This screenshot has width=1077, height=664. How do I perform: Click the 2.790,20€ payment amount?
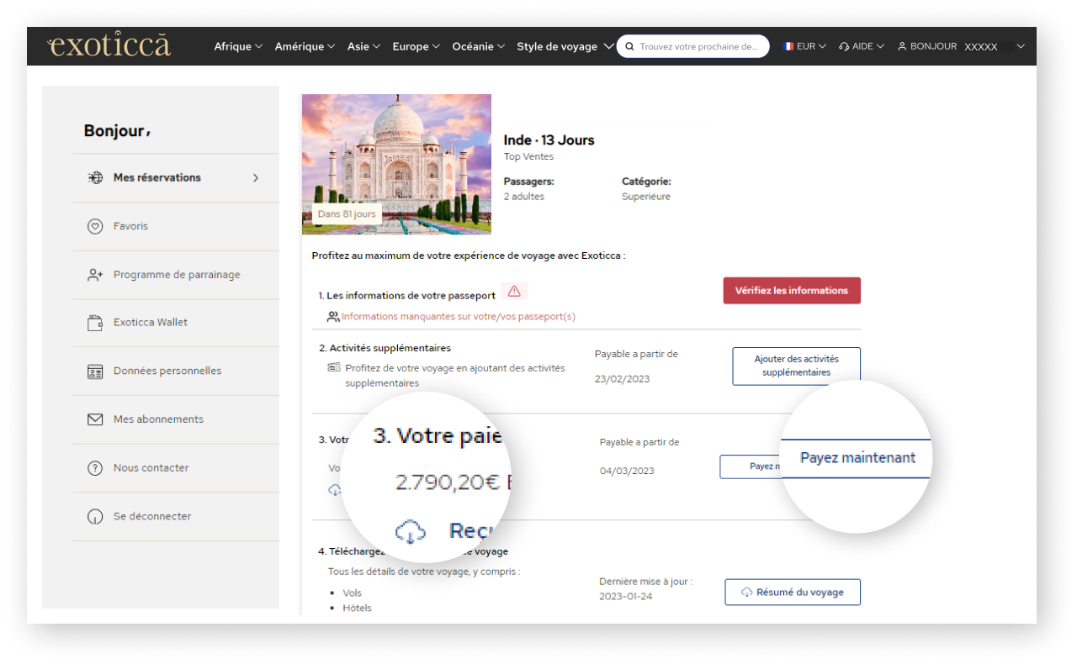448,482
